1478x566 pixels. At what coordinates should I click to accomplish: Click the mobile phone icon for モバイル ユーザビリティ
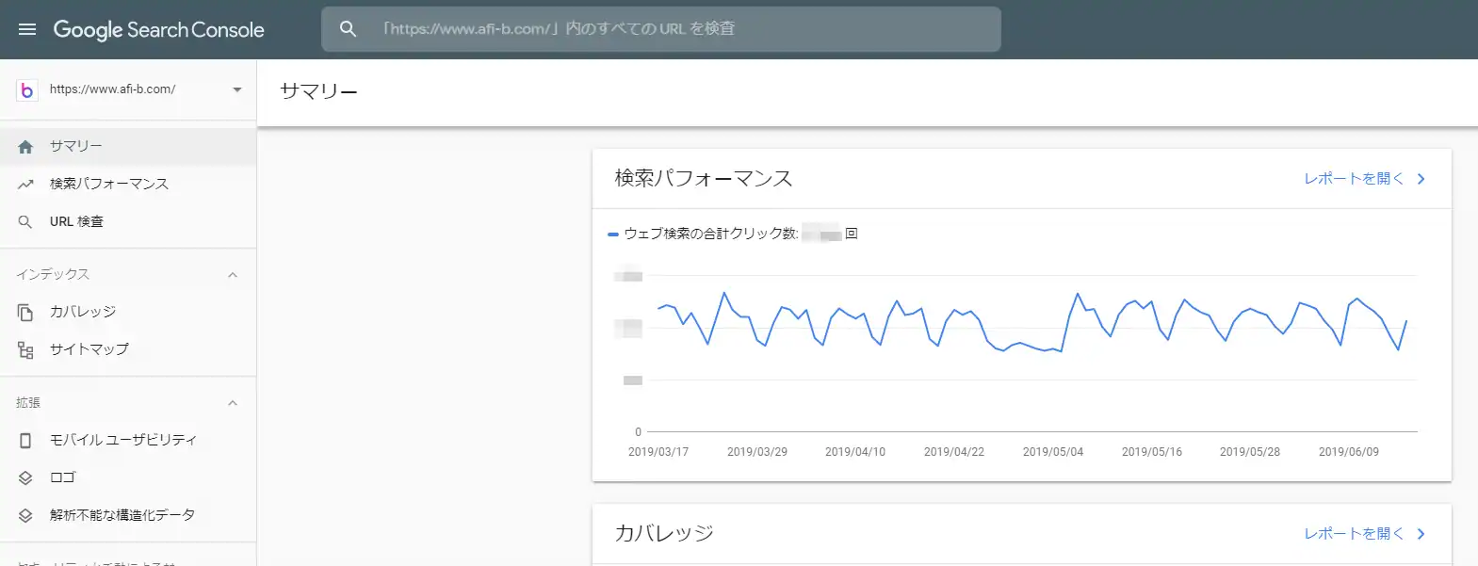[x=25, y=441]
